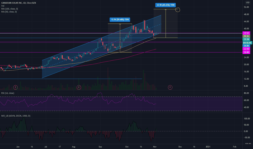
Task: Click the 52.00 price axis value
Action: point(246,7)
